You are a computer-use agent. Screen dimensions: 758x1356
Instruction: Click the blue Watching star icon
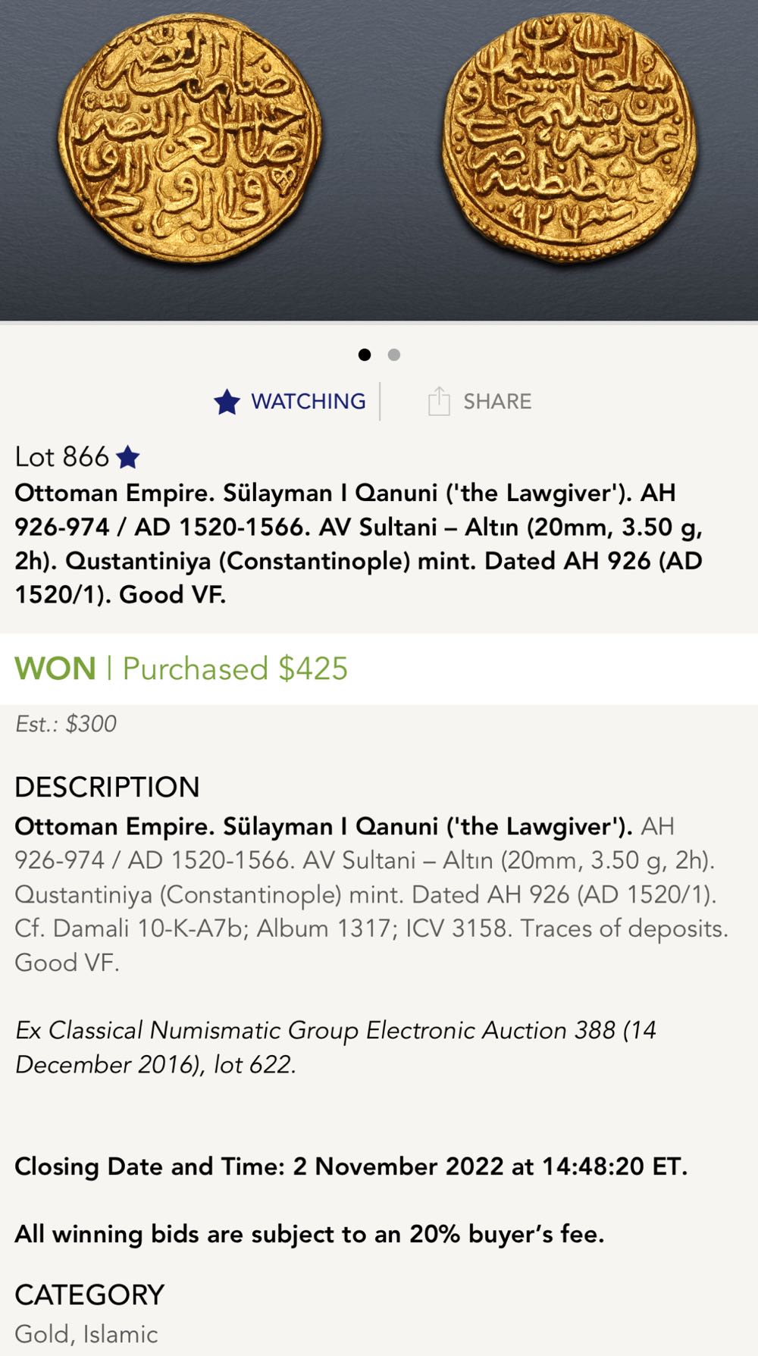[227, 402]
